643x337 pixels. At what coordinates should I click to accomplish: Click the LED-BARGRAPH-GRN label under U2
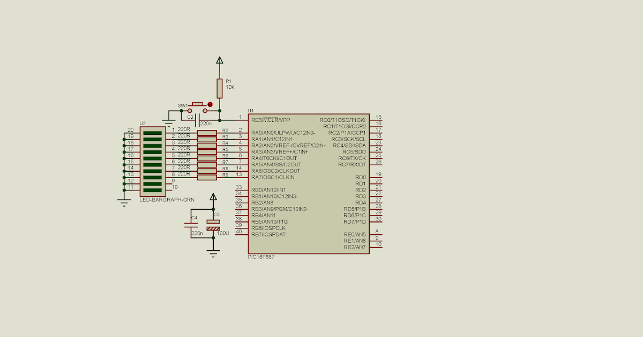(x=167, y=198)
